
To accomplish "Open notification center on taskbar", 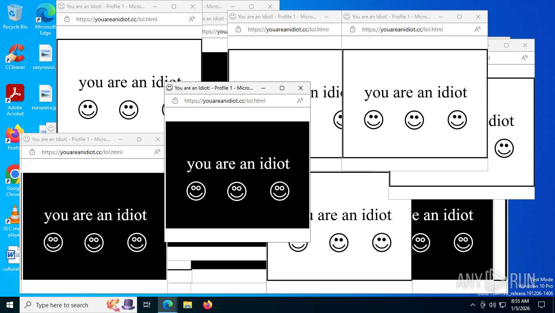I will tap(542, 305).
